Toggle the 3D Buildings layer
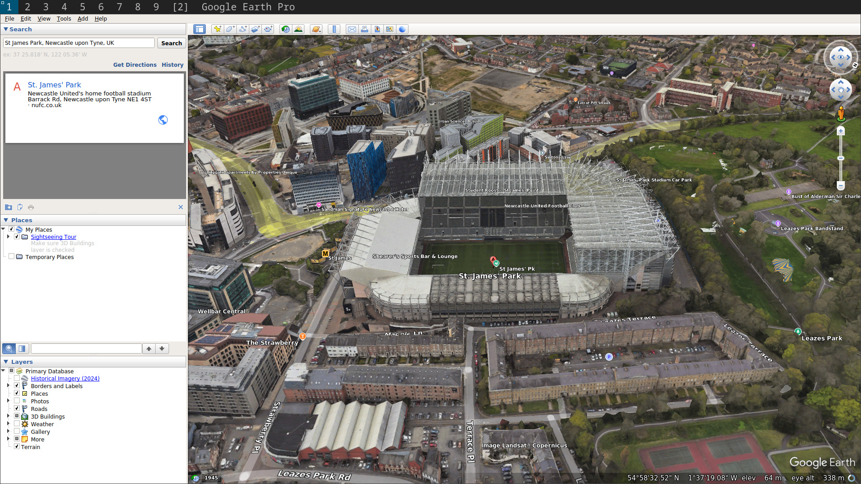The image size is (861, 484). pos(17,416)
